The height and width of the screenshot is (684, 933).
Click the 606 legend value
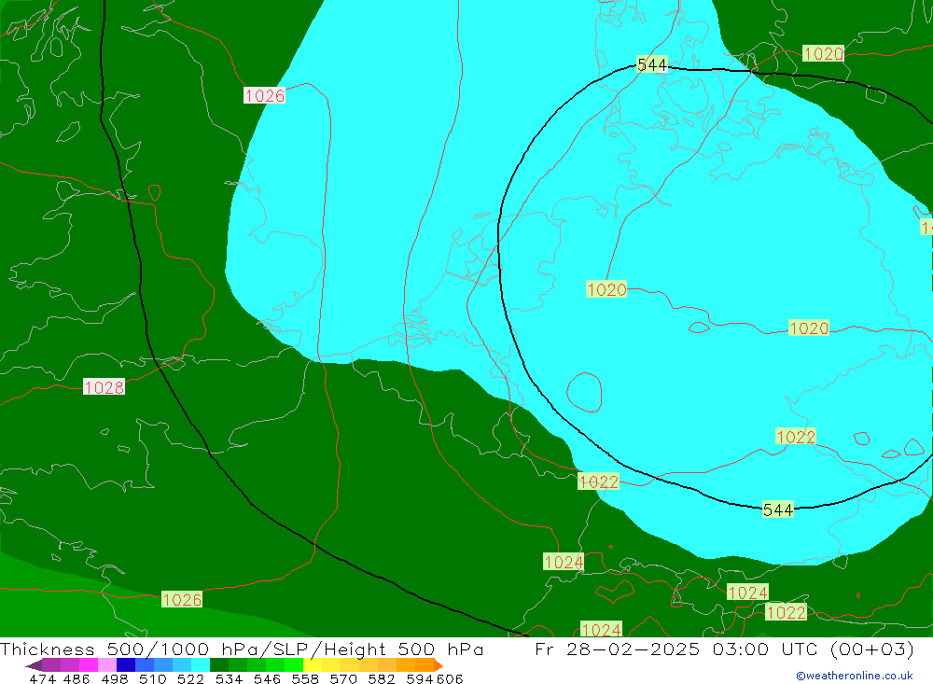pos(450,678)
